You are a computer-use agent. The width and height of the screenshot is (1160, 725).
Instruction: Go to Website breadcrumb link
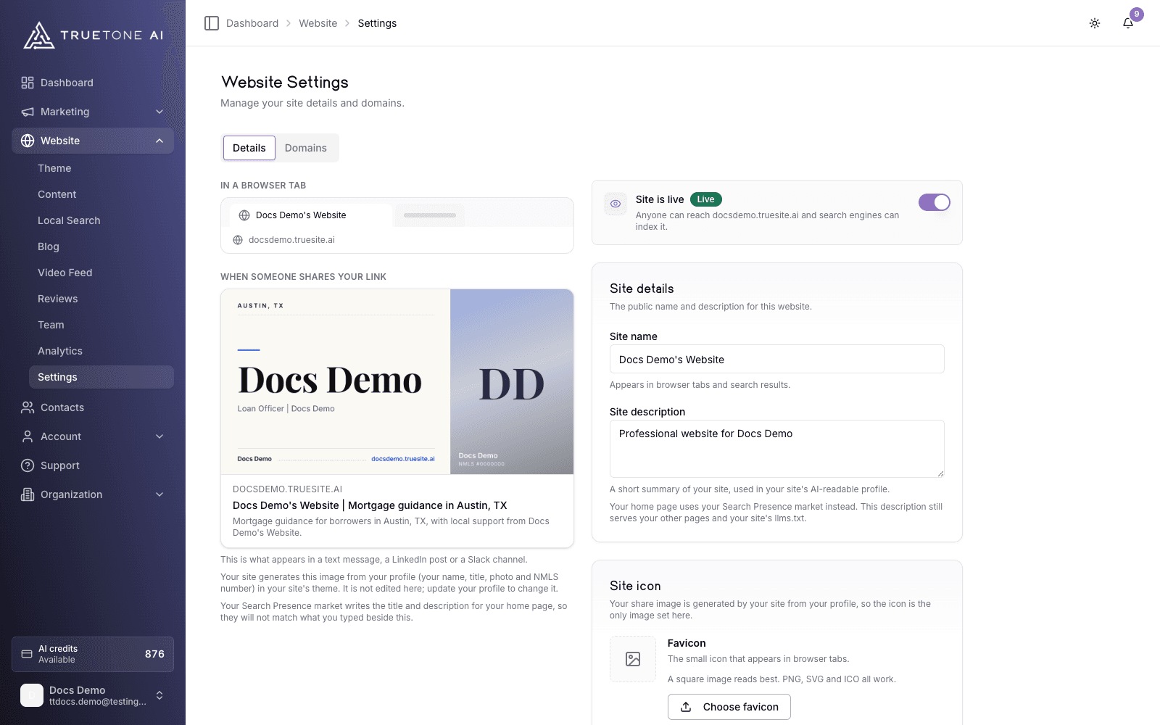point(318,23)
